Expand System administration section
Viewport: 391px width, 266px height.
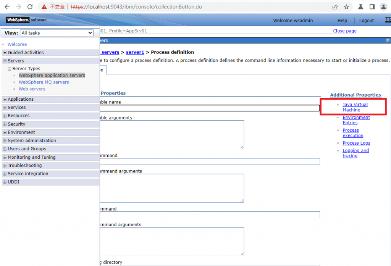click(x=5, y=140)
